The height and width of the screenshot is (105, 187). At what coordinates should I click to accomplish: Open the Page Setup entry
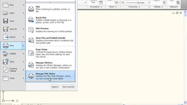coord(50,53)
